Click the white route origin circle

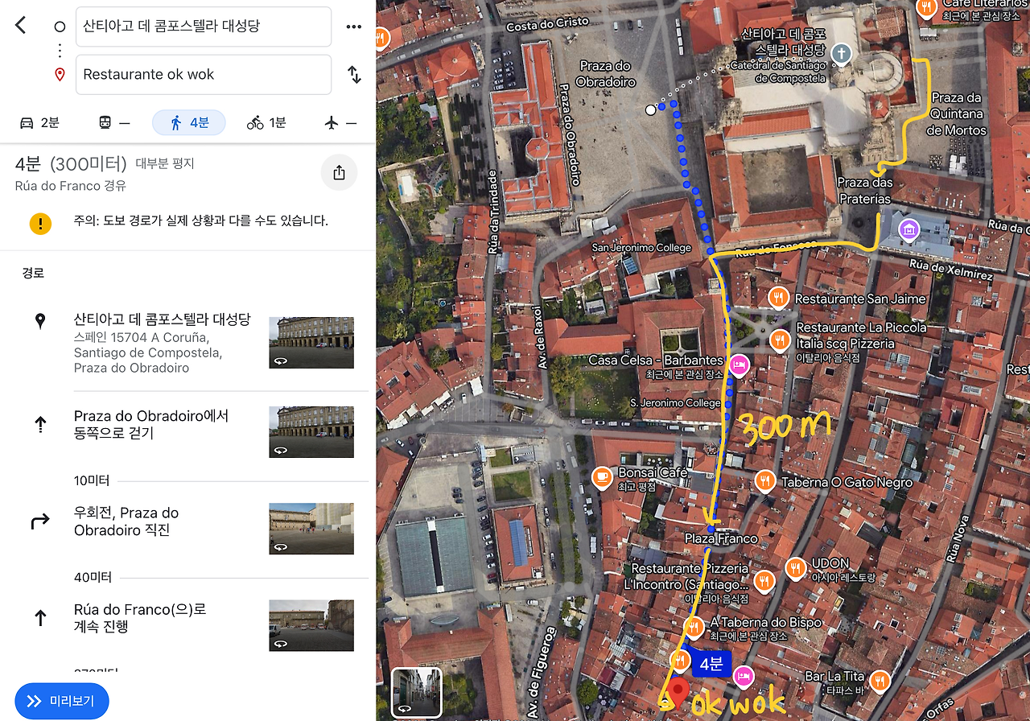[651, 109]
